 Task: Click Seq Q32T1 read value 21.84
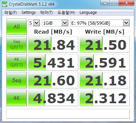pyautogui.click(x=53, y=45)
